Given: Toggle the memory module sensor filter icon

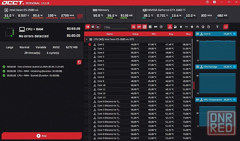Looking at the screenshot, I should [x=156, y=27].
